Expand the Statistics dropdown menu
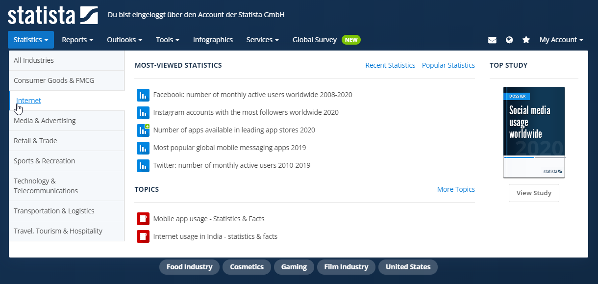The width and height of the screenshot is (598, 284). click(x=31, y=40)
